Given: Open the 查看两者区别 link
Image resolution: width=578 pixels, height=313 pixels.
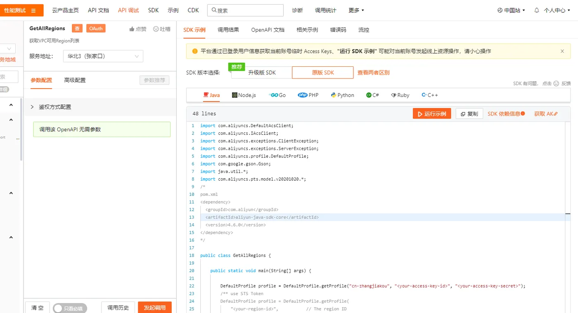Looking at the screenshot, I should [x=374, y=73].
